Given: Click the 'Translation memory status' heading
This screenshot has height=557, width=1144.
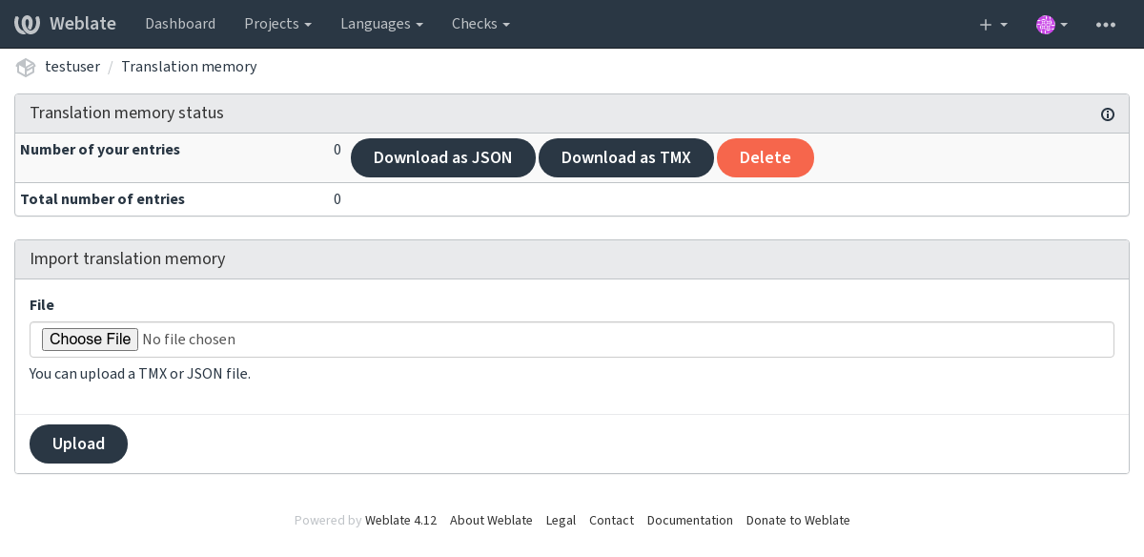Looking at the screenshot, I should click(127, 113).
